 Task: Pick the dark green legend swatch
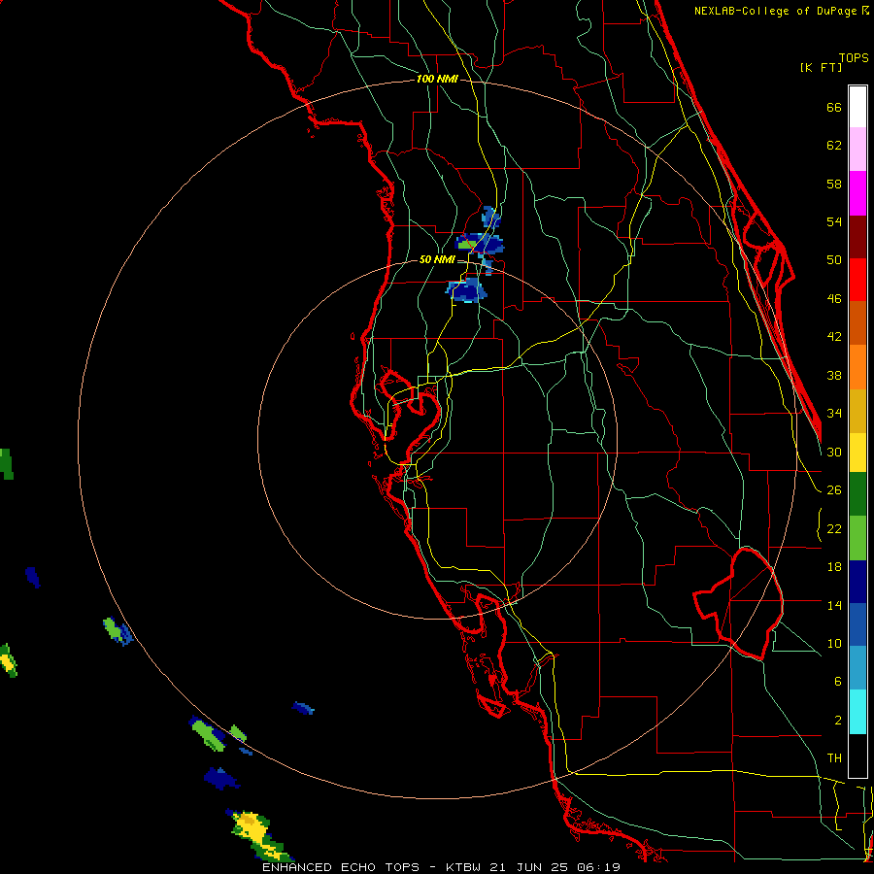pyautogui.click(x=857, y=494)
